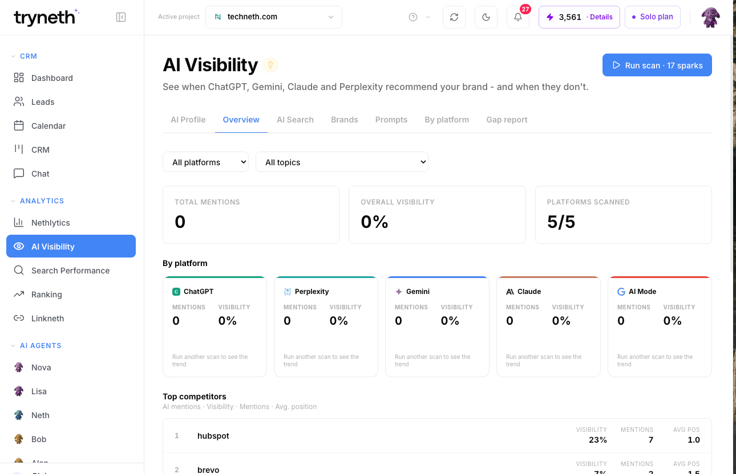Viewport: 736px width, 474px height.
Task: Click the Platforms Scanned 5/5 value
Action: point(561,222)
